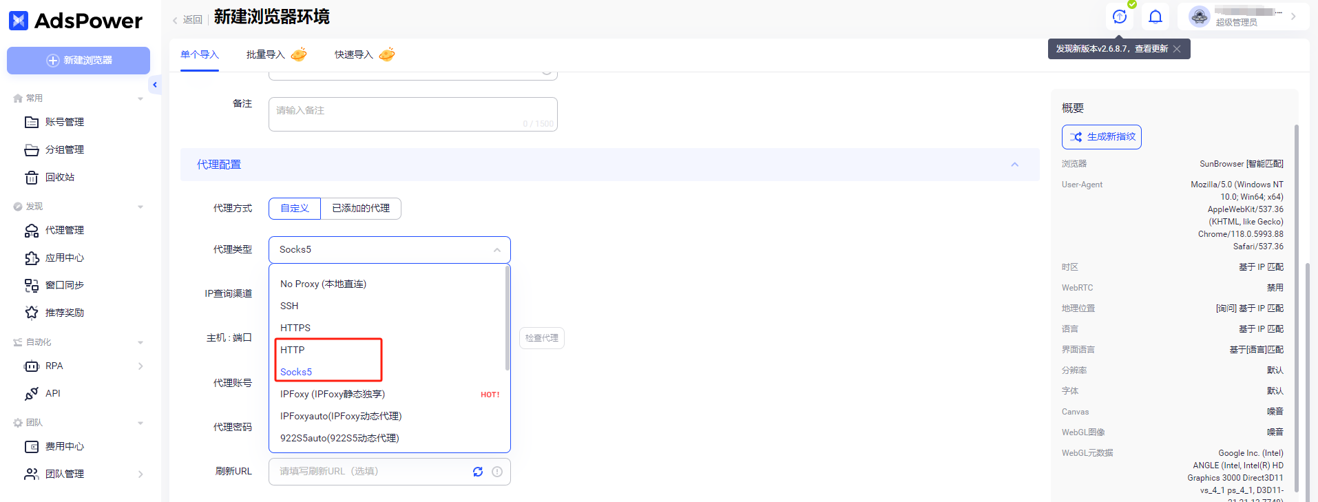This screenshot has width=1318, height=502.
Task: Click the refresh URL reload icon
Action: pos(478,472)
